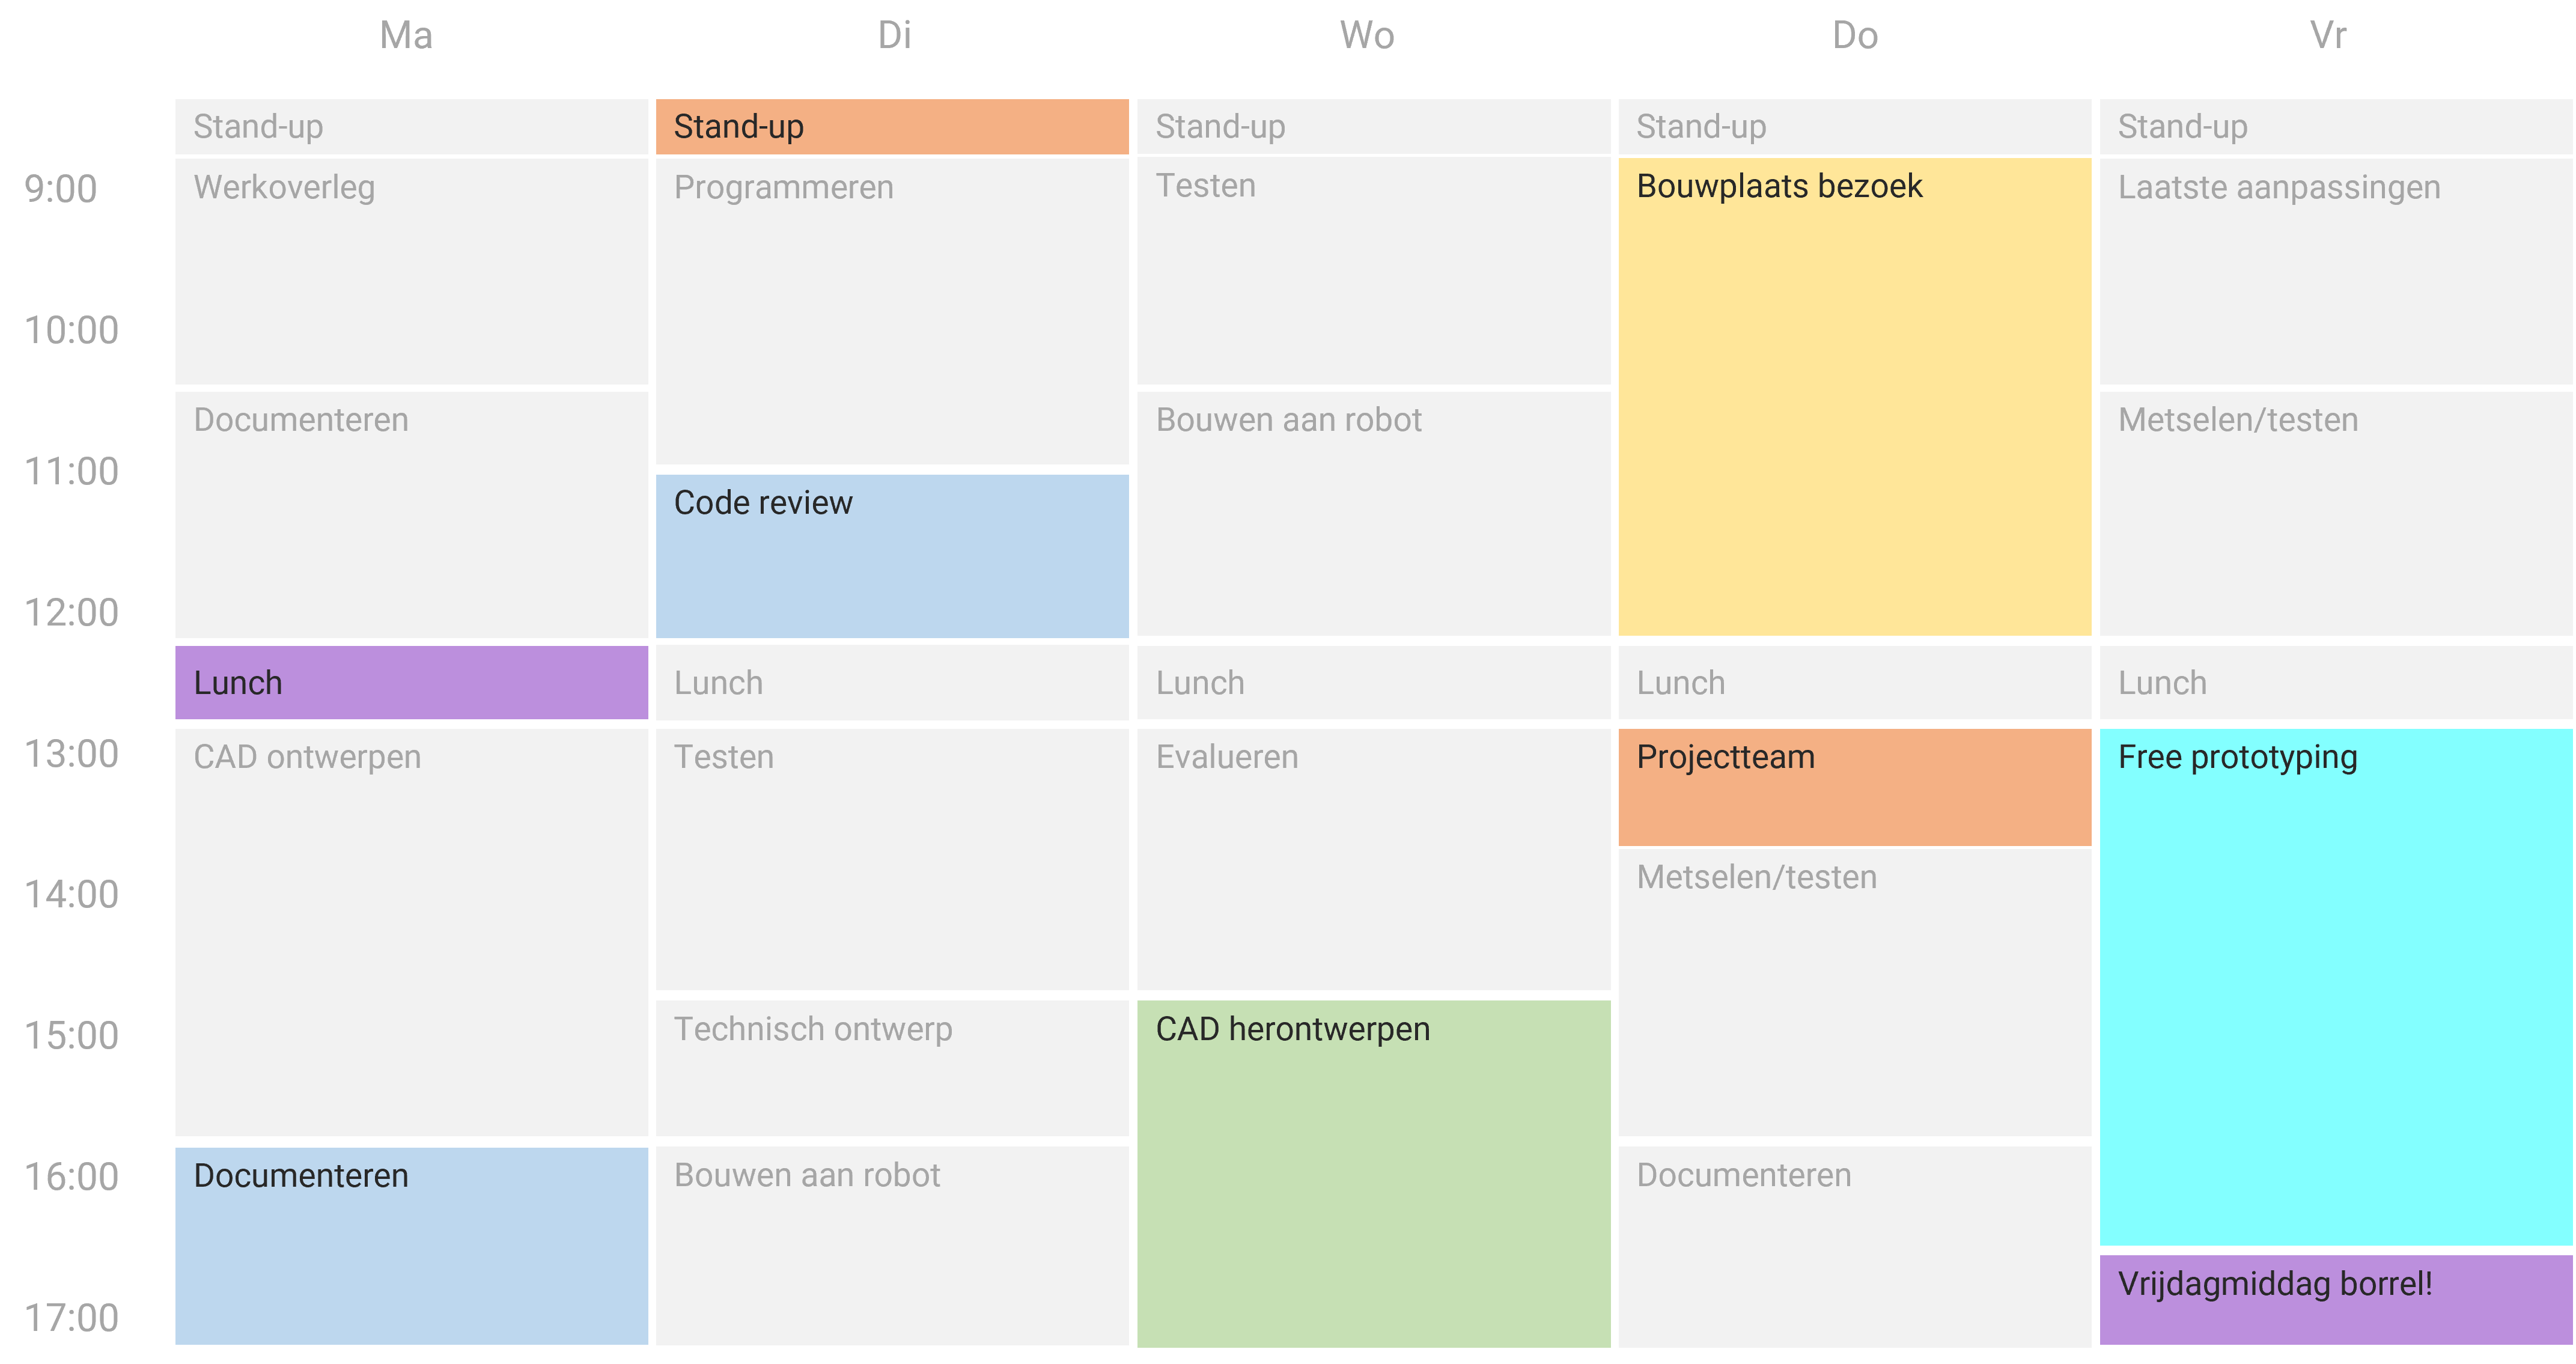Click the Werkoverleg event on Monday
Screen dimensions: 2576x1364
pyautogui.click(x=411, y=271)
